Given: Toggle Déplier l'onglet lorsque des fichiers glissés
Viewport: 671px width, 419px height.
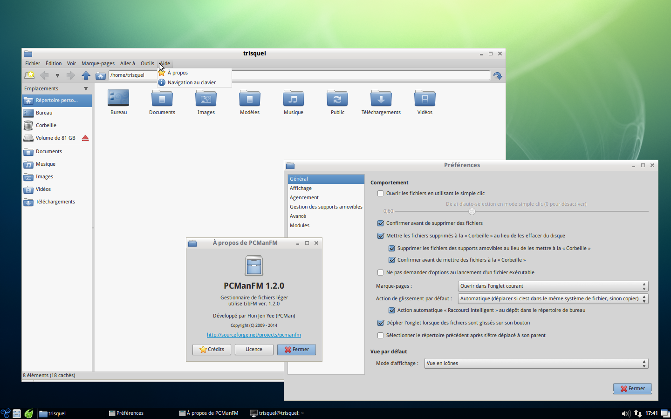Looking at the screenshot, I should (381, 323).
